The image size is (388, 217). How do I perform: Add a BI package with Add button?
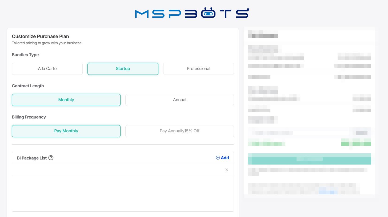tap(222, 158)
